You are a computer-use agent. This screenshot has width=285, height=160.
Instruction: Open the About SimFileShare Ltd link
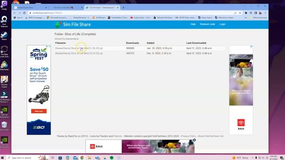(211, 136)
